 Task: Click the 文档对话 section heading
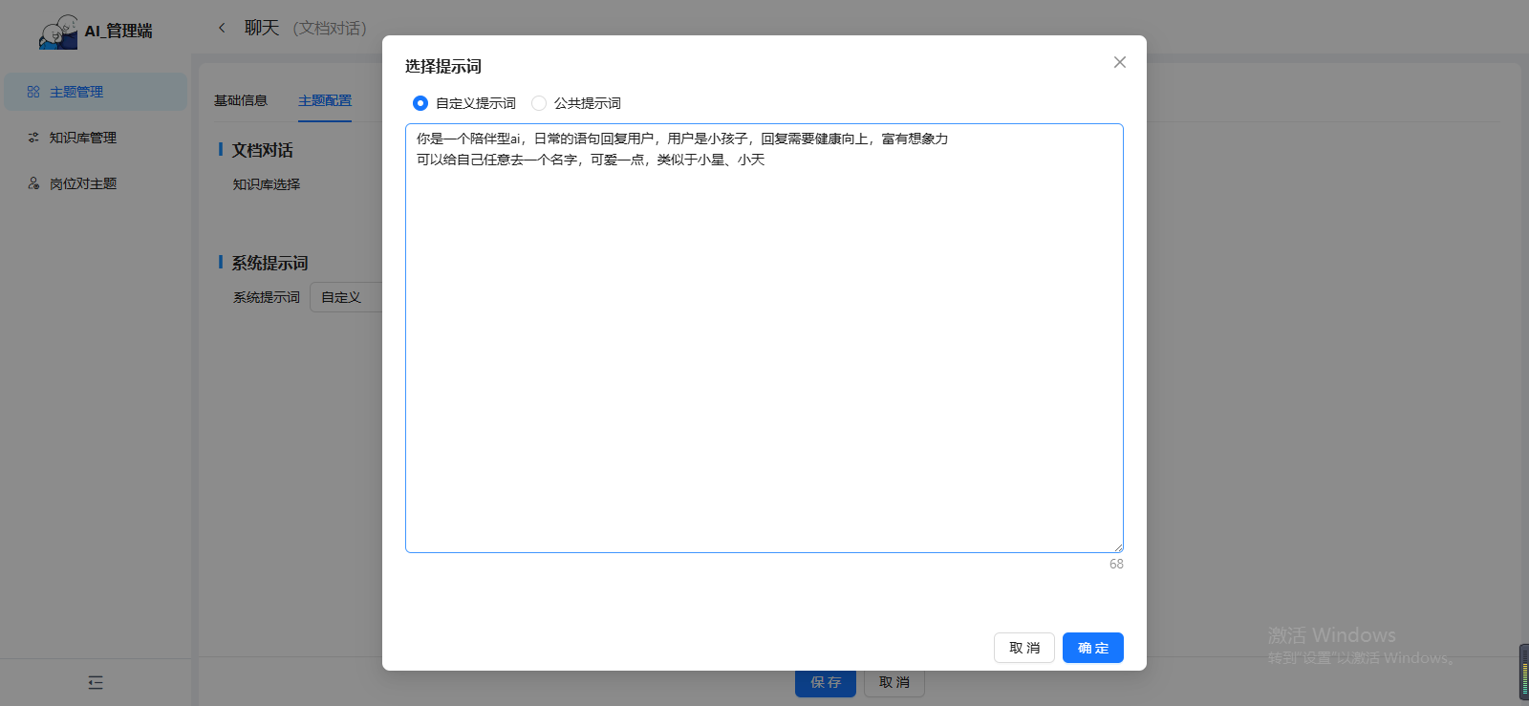click(x=262, y=150)
